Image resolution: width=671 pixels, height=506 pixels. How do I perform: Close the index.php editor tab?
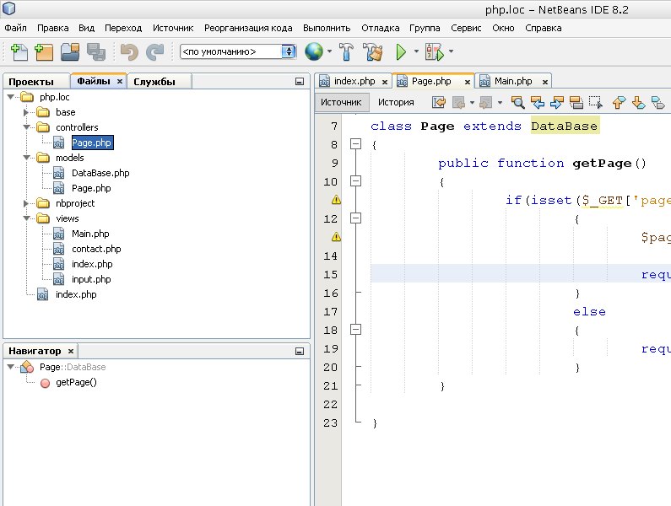click(x=384, y=82)
